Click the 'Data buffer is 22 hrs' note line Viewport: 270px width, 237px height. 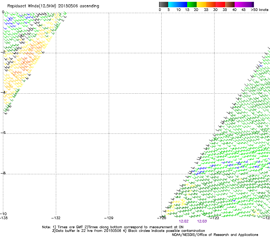pos(128,231)
